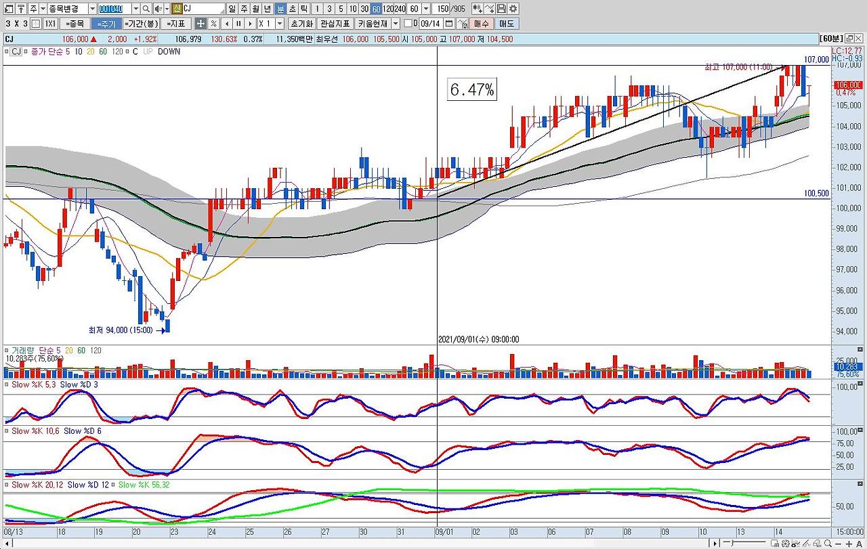Click the 'A' auto-scale icon at bottom

(860, 544)
